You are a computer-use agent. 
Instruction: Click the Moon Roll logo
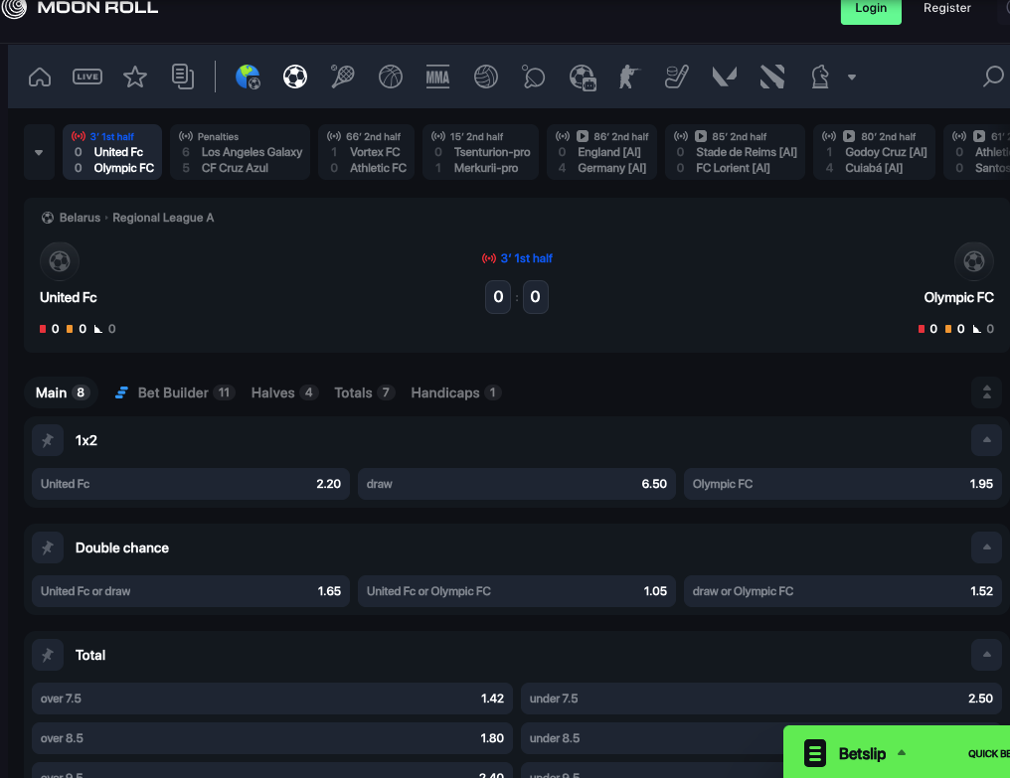coord(80,8)
